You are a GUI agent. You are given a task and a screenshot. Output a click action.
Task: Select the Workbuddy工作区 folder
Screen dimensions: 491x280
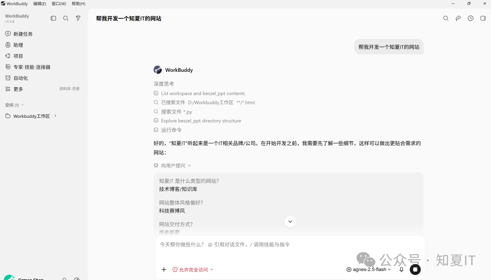28,116
